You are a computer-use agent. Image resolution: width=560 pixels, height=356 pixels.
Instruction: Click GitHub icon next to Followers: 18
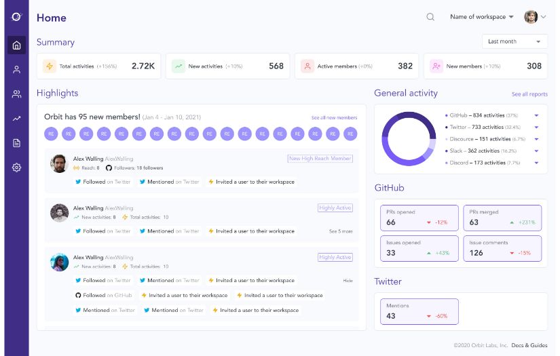[x=109, y=167]
